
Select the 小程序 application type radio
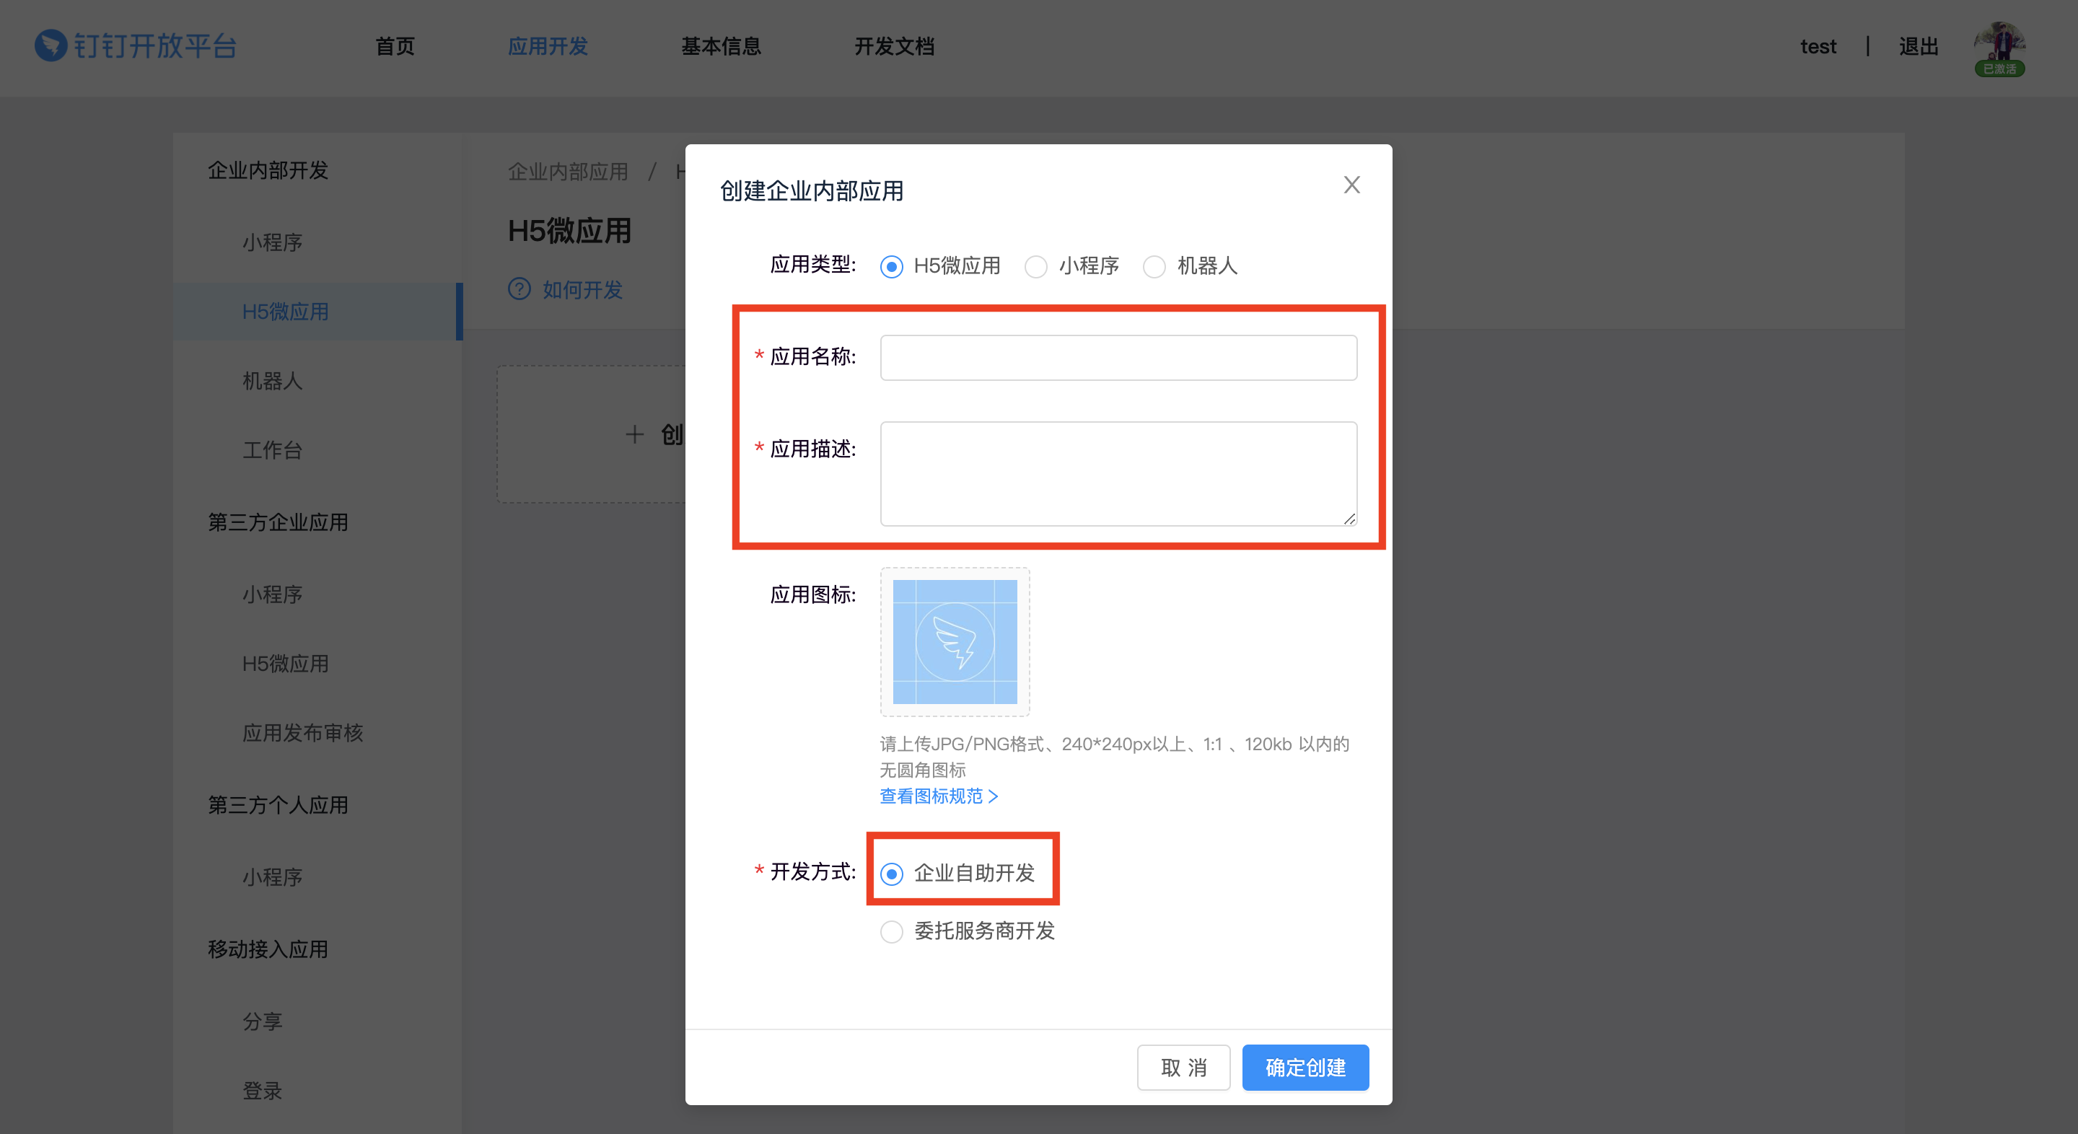(x=1036, y=266)
